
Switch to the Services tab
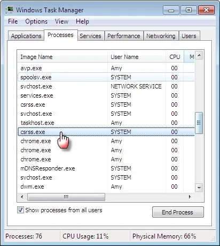pos(90,36)
